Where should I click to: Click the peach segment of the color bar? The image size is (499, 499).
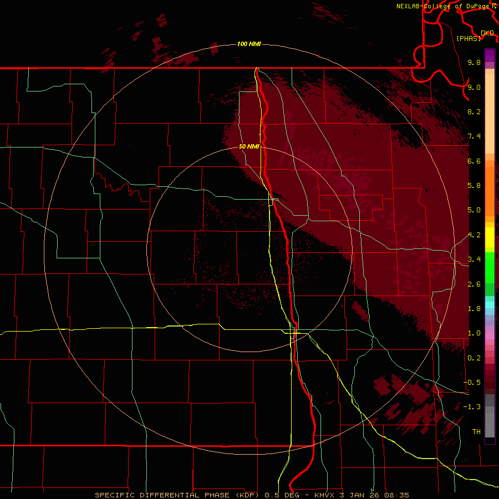[490, 114]
